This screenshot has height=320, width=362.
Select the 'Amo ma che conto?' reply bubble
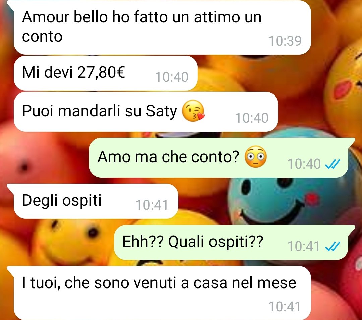point(219,157)
